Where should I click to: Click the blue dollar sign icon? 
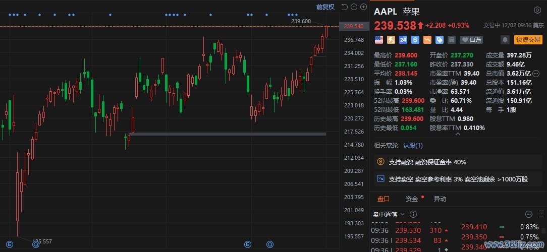(415, 40)
